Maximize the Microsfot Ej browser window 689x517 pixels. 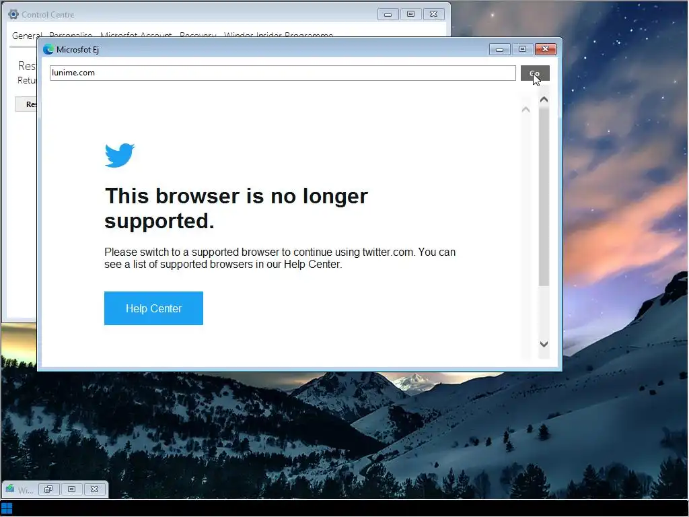522,49
